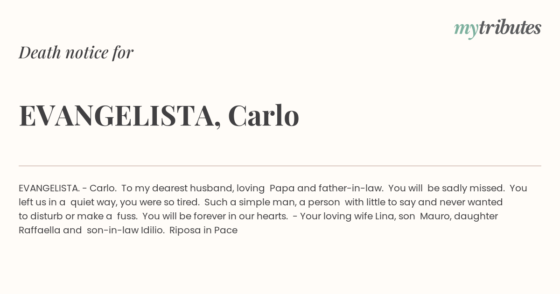This screenshot has height=294, width=560.
Task: Click the surname 'EVANGELISTA' in the large heading
Action: pos(117,117)
